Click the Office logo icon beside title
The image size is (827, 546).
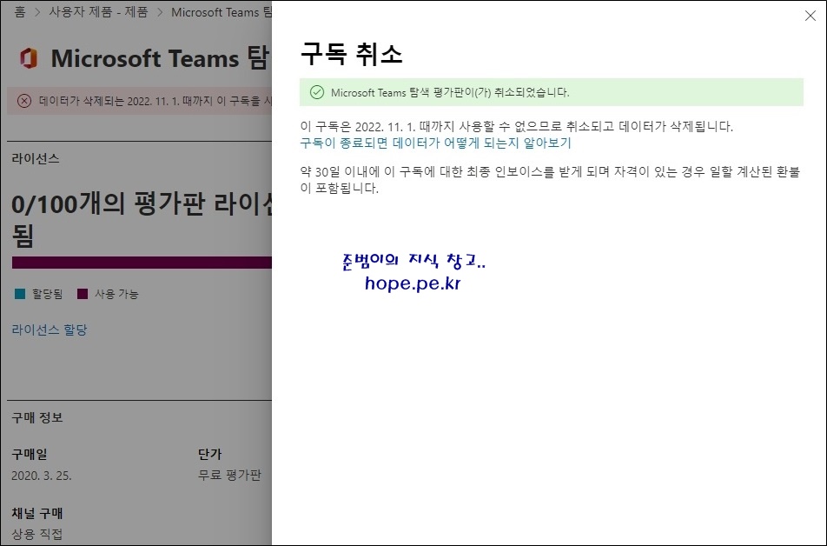pyautogui.click(x=29, y=58)
